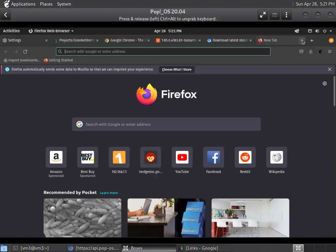Click the show desktop taskbar icon
The height and width of the screenshot is (252, 336).
4,248
